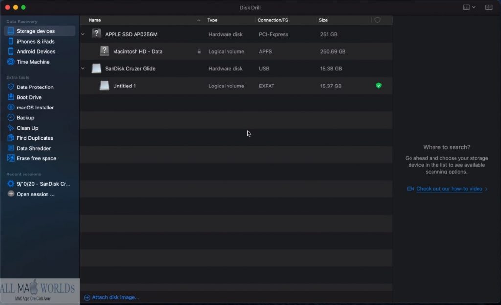Image resolution: width=501 pixels, height=305 pixels.
Task: Sort by Connection/FS column header
Action: coord(273,20)
